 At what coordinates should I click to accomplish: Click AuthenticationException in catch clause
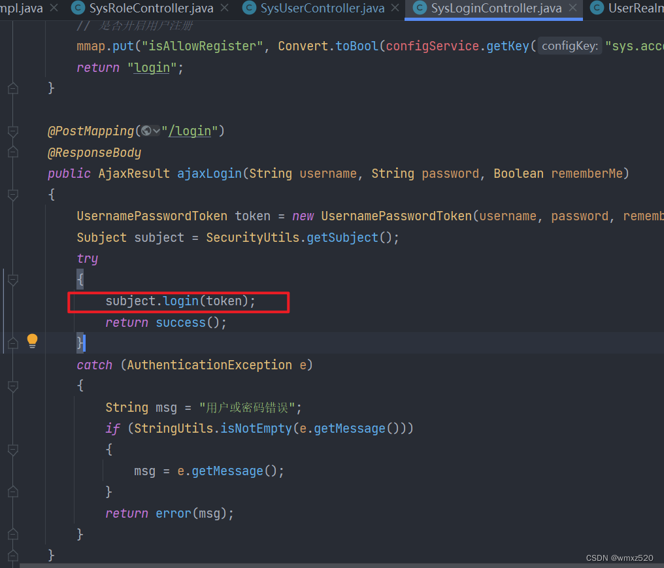coord(210,365)
